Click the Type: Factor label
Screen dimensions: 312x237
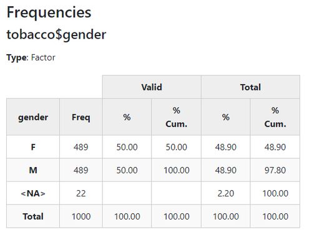click(31, 57)
